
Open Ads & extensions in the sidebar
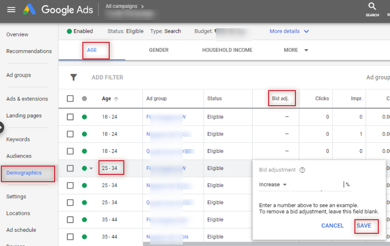(x=27, y=99)
